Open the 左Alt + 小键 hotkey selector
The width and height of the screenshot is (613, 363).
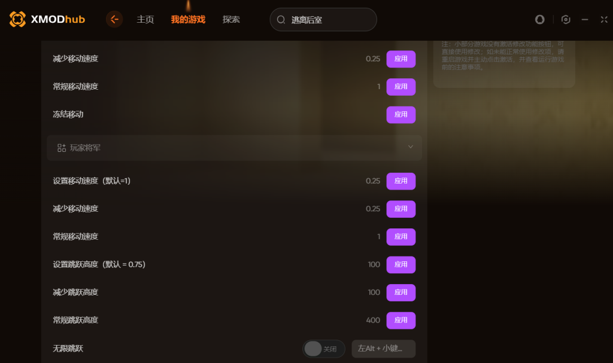[x=384, y=349]
